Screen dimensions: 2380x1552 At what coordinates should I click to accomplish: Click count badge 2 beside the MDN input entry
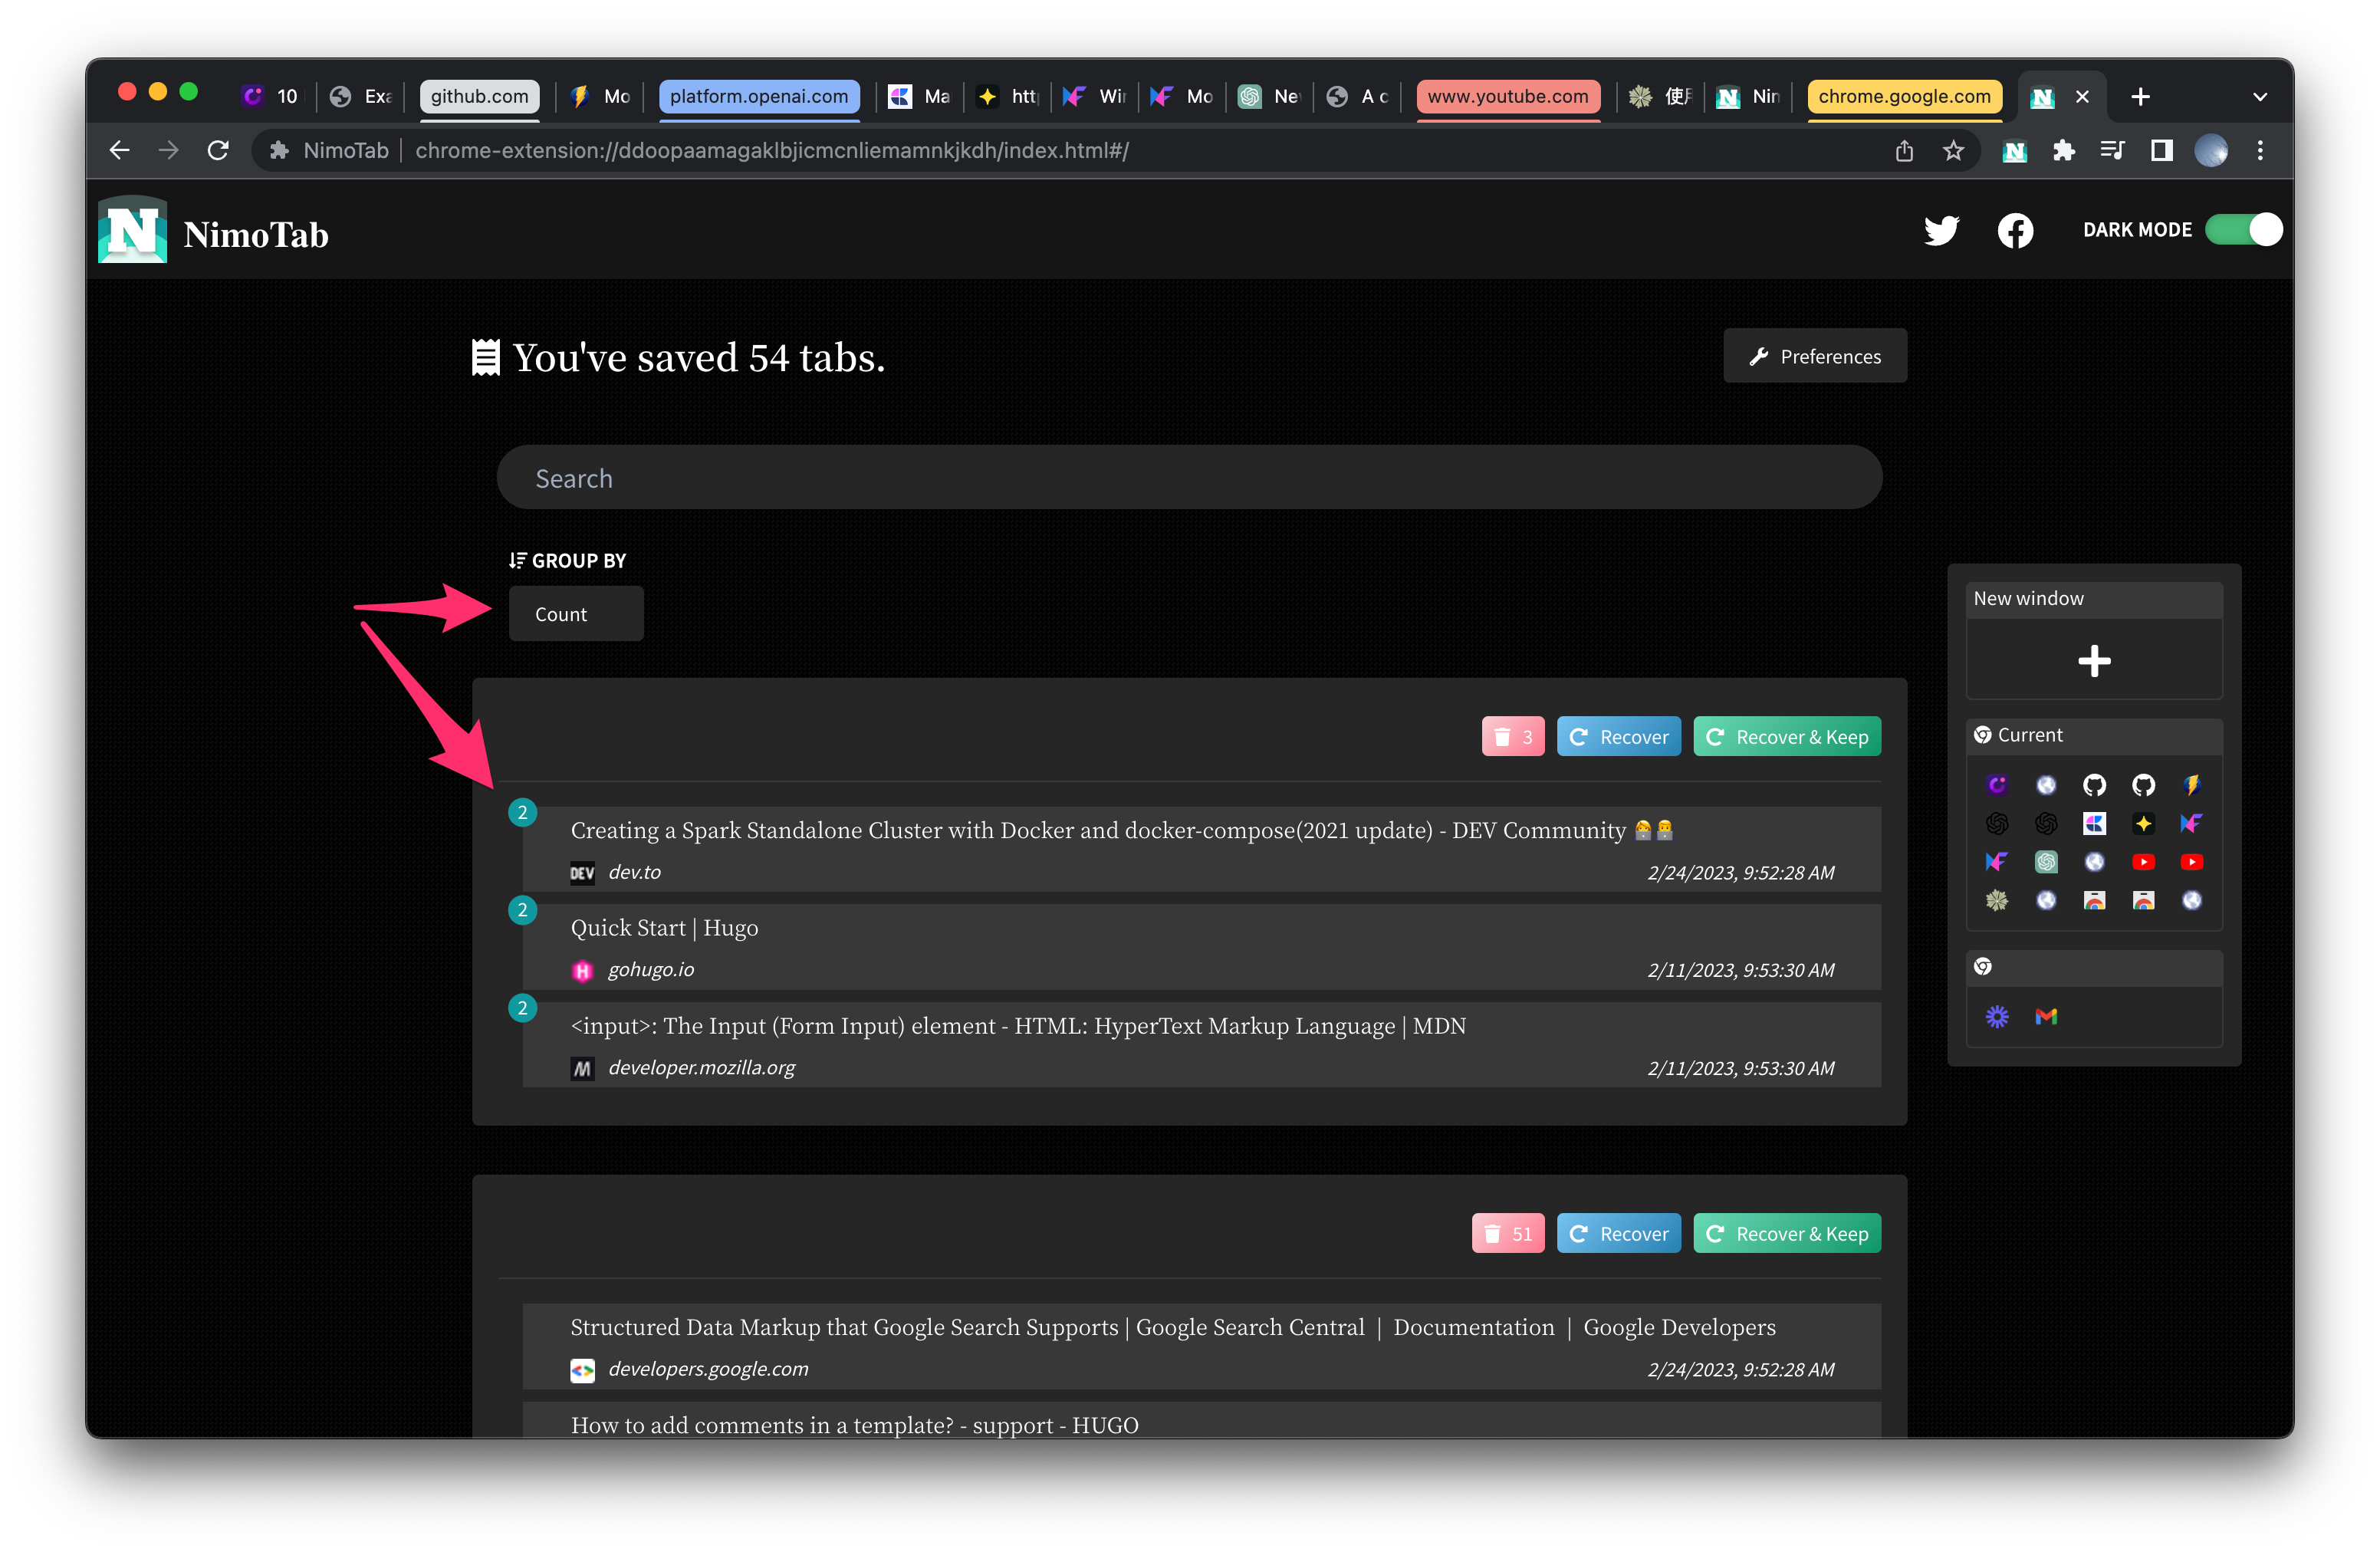coord(522,1009)
